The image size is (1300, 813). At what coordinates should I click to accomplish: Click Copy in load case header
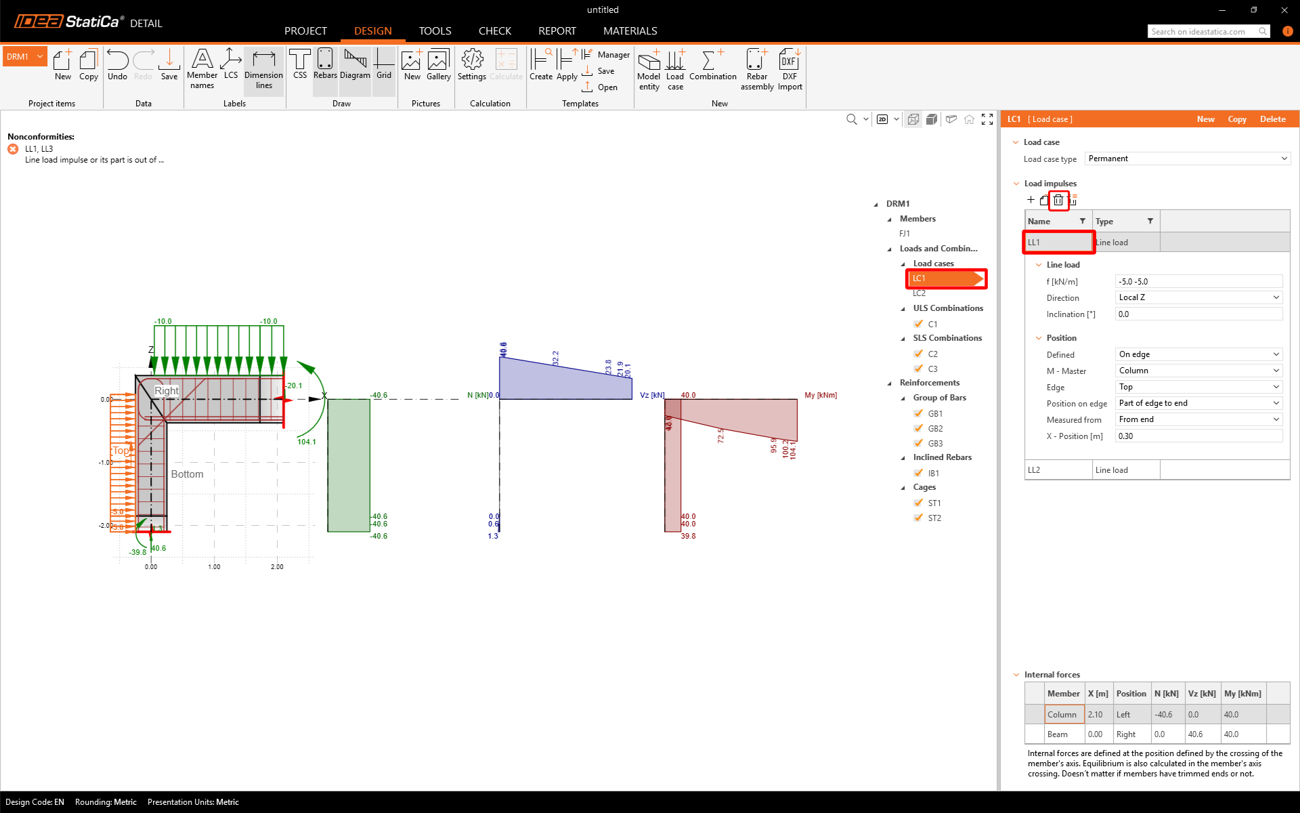click(1236, 119)
